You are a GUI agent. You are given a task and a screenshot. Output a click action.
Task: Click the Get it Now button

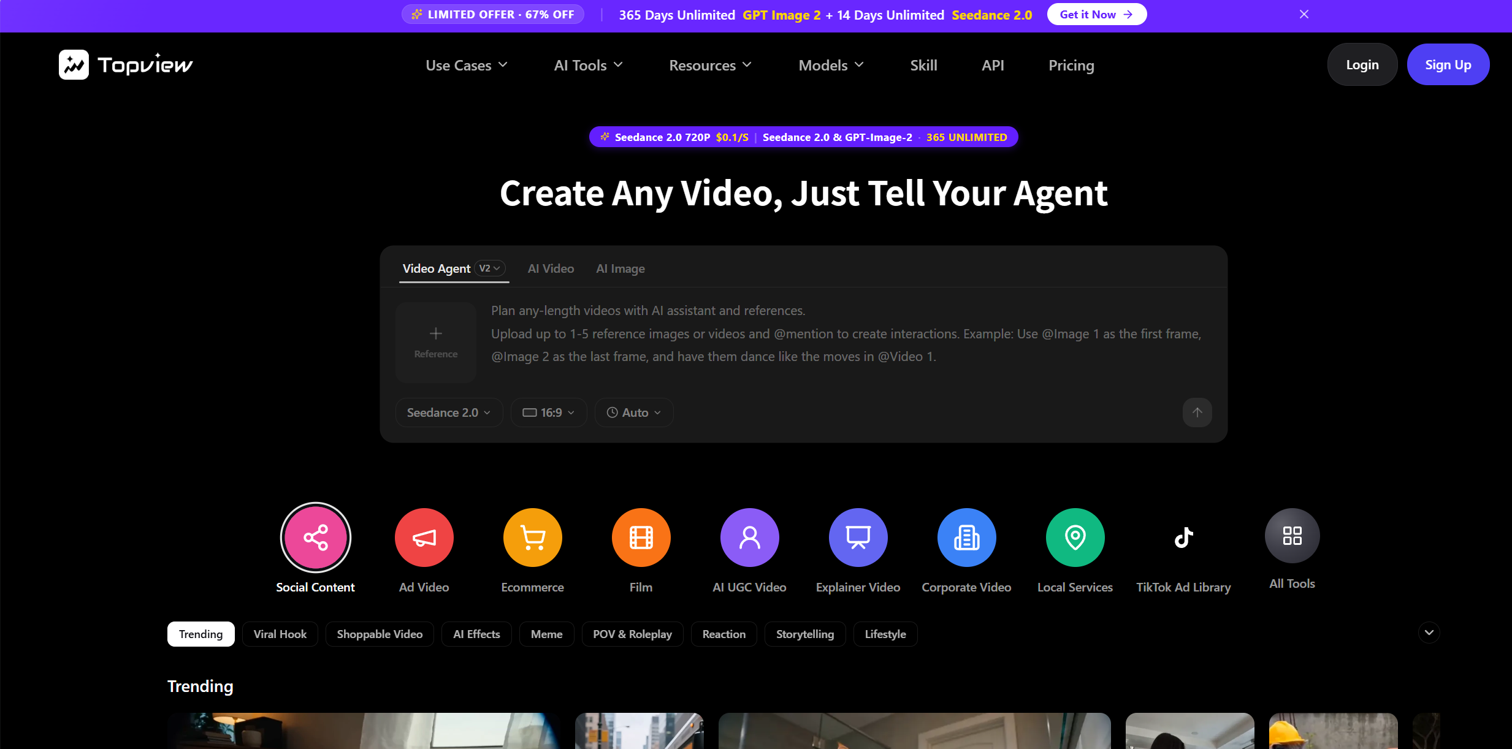pyautogui.click(x=1097, y=14)
